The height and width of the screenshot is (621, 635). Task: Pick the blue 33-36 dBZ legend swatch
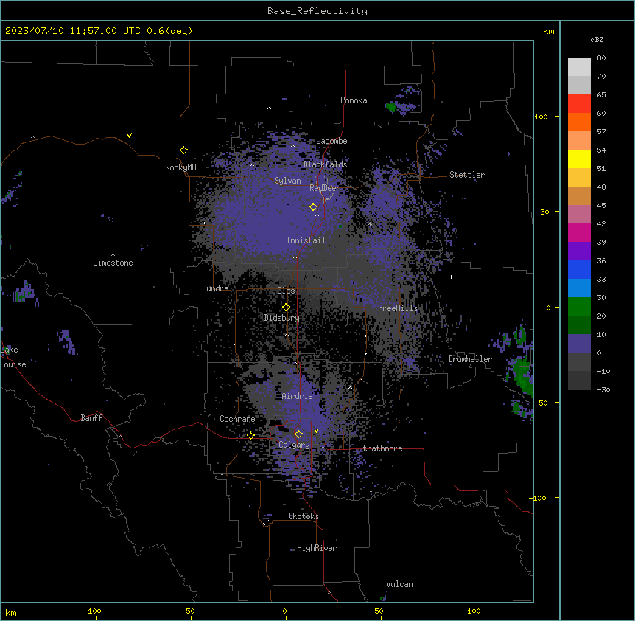[x=579, y=269]
